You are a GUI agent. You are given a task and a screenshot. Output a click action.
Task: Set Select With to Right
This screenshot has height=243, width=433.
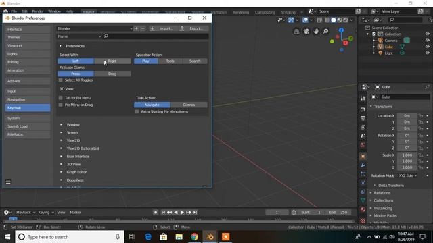pyautogui.click(x=112, y=61)
